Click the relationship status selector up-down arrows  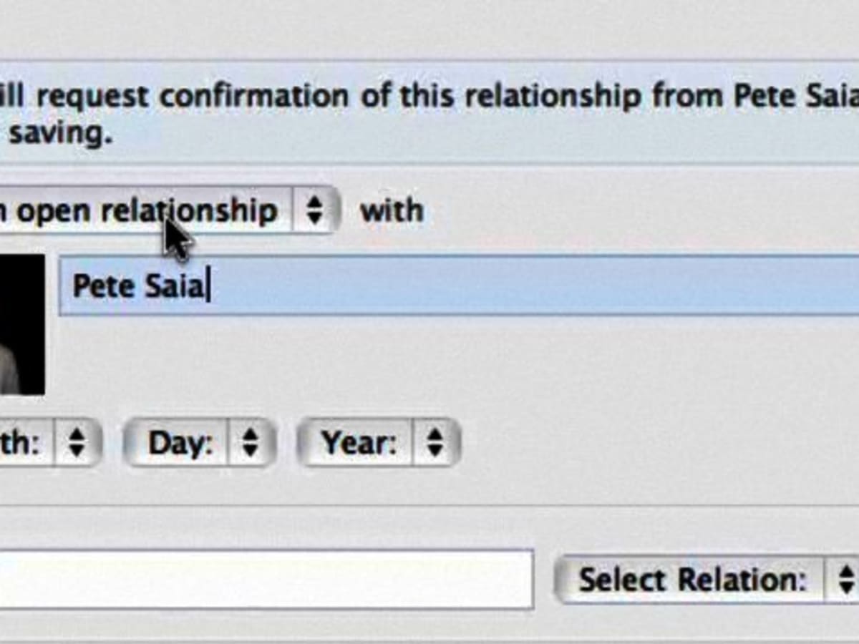[x=314, y=210]
